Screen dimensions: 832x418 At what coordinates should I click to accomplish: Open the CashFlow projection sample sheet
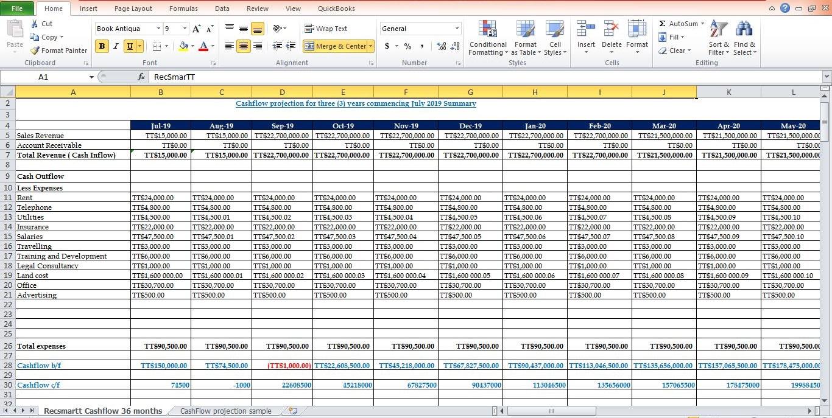pyautogui.click(x=226, y=411)
